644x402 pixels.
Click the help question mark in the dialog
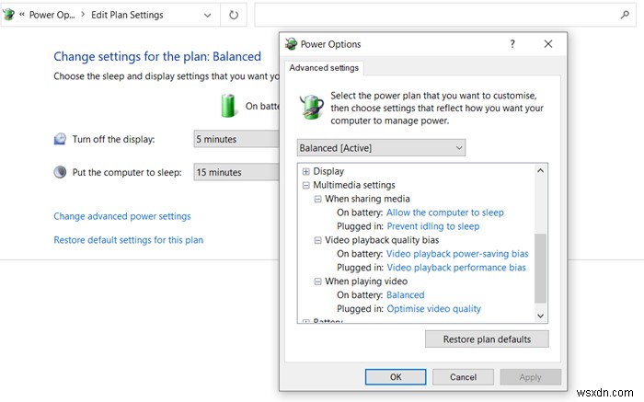click(512, 44)
